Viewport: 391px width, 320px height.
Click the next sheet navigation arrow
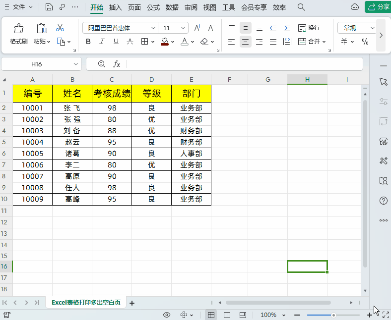pyautogui.click(x=26, y=303)
